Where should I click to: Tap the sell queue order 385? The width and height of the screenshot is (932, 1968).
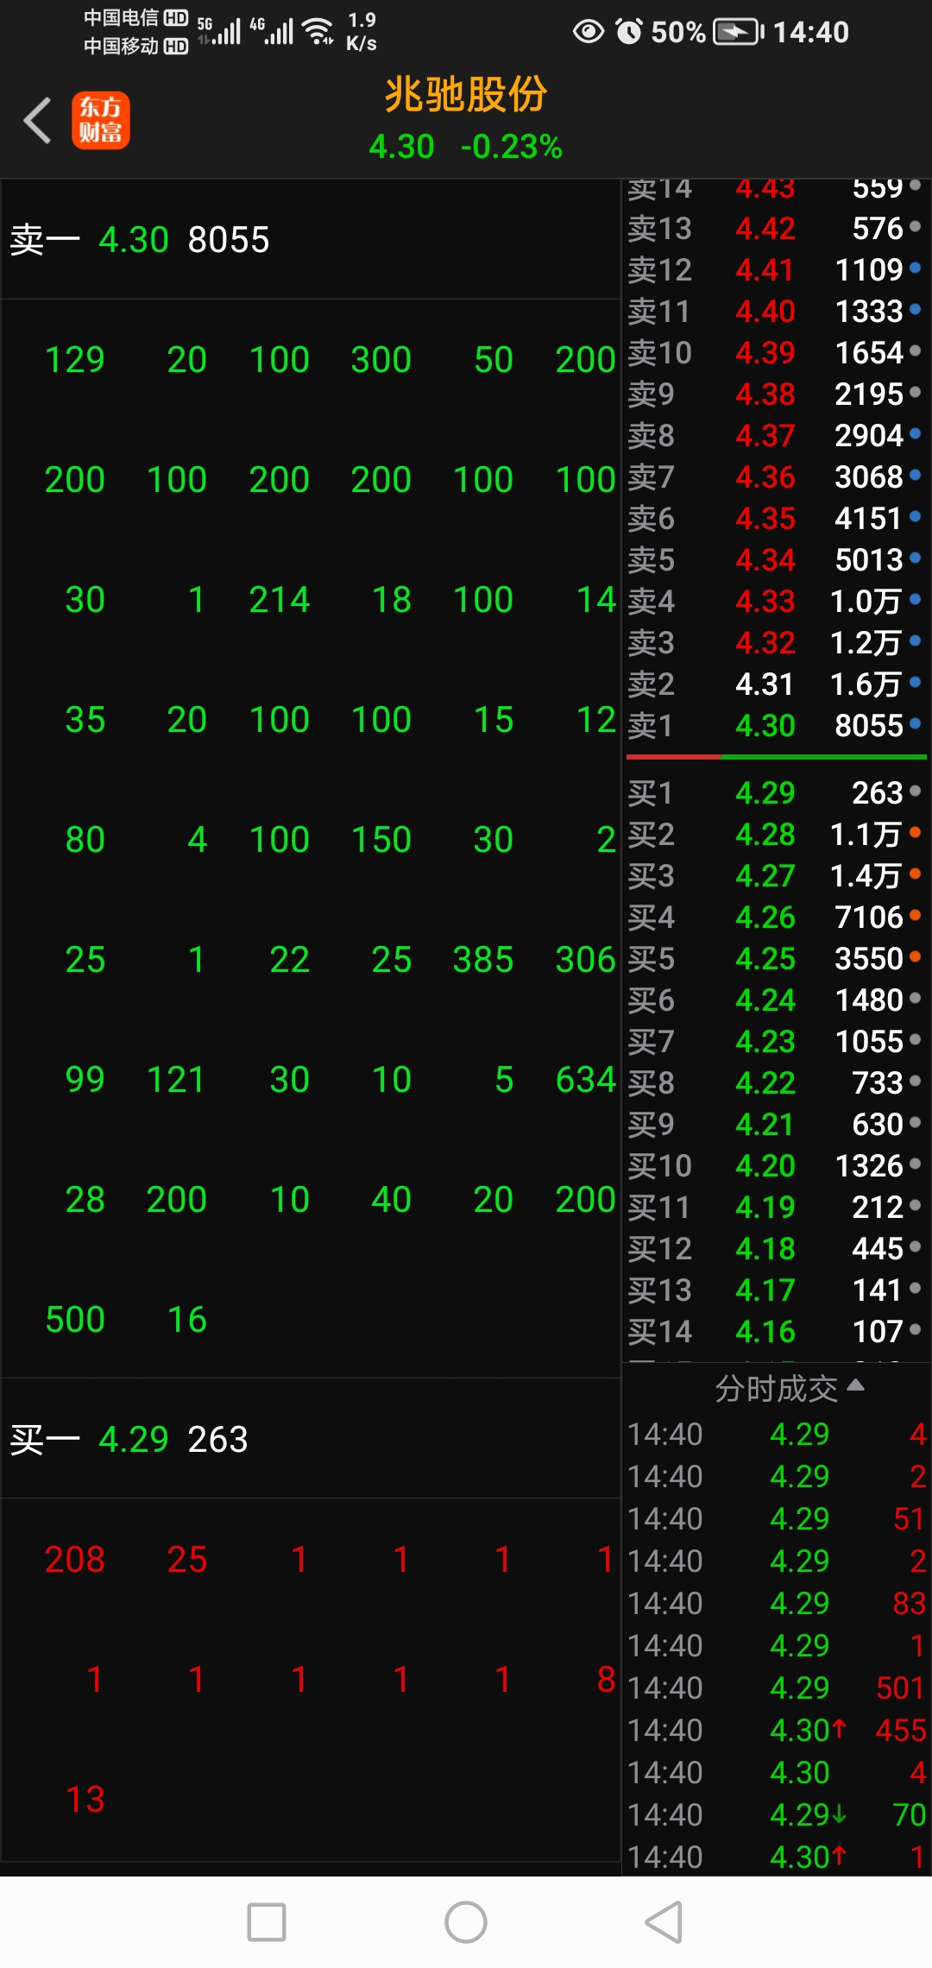(x=482, y=959)
